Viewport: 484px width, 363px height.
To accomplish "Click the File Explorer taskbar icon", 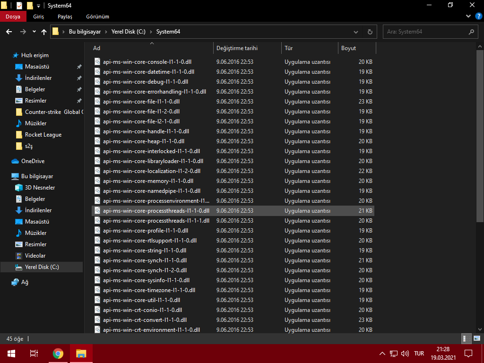I will coord(81,354).
